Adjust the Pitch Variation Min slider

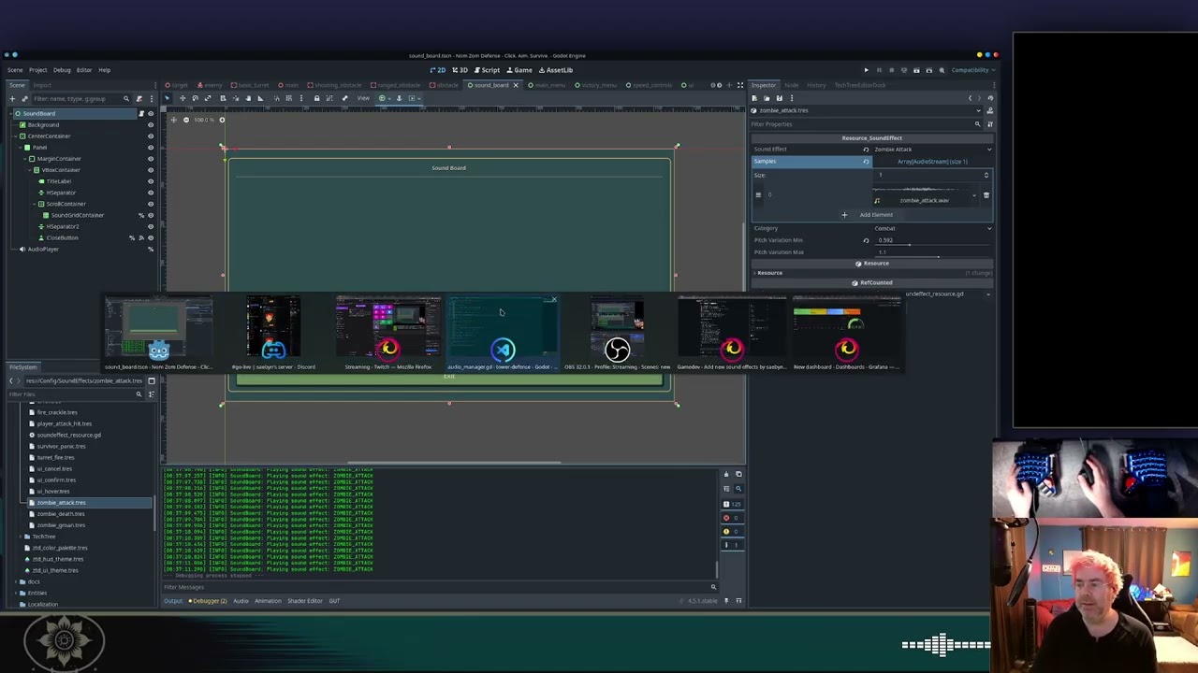click(x=931, y=245)
